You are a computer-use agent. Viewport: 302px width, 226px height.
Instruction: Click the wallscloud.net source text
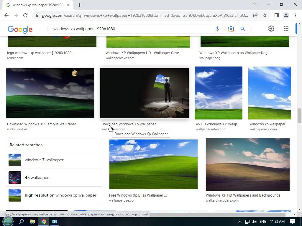pyautogui.click(x=18, y=129)
